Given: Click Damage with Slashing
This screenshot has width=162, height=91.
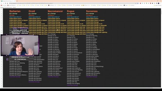Looking at the screenshot, I should click(16, 70).
